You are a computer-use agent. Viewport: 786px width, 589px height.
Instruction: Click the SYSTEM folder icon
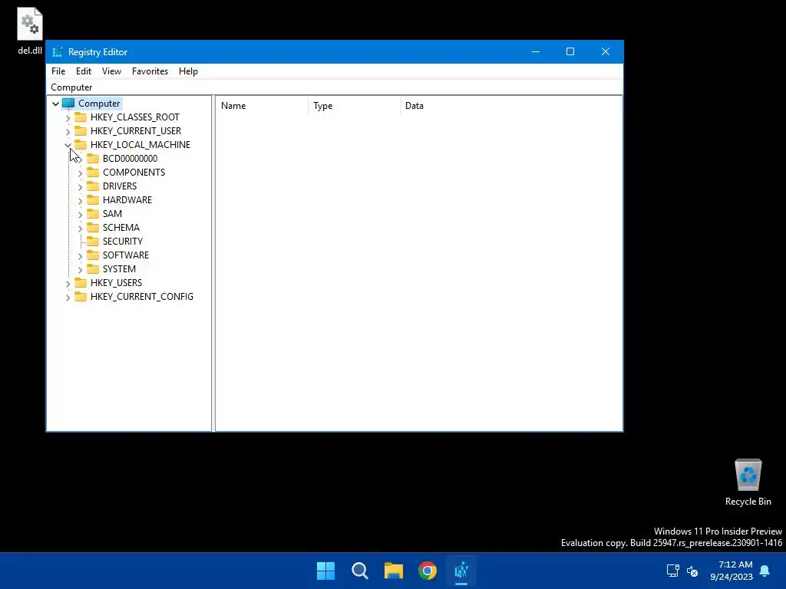click(93, 269)
